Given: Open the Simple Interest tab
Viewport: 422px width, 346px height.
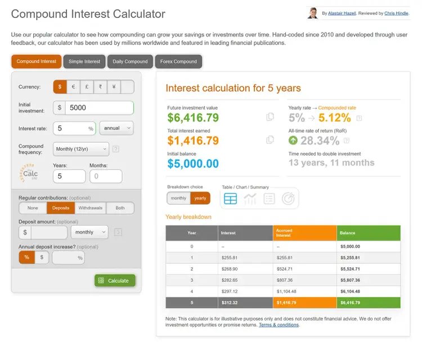Looking at the screenshot, I should click(x=84, y=62).
